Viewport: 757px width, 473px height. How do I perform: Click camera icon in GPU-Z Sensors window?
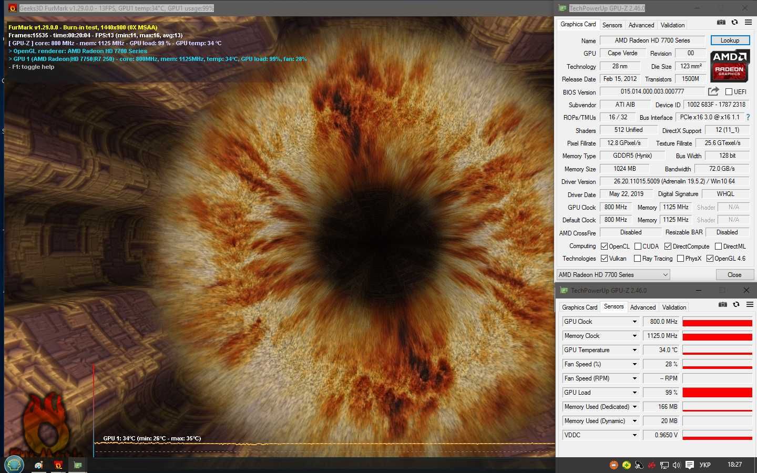(x=723, y=304)
